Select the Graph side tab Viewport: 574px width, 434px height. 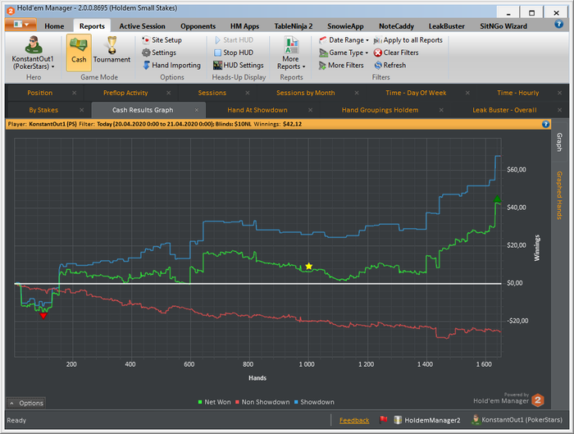tap(559, 142)
